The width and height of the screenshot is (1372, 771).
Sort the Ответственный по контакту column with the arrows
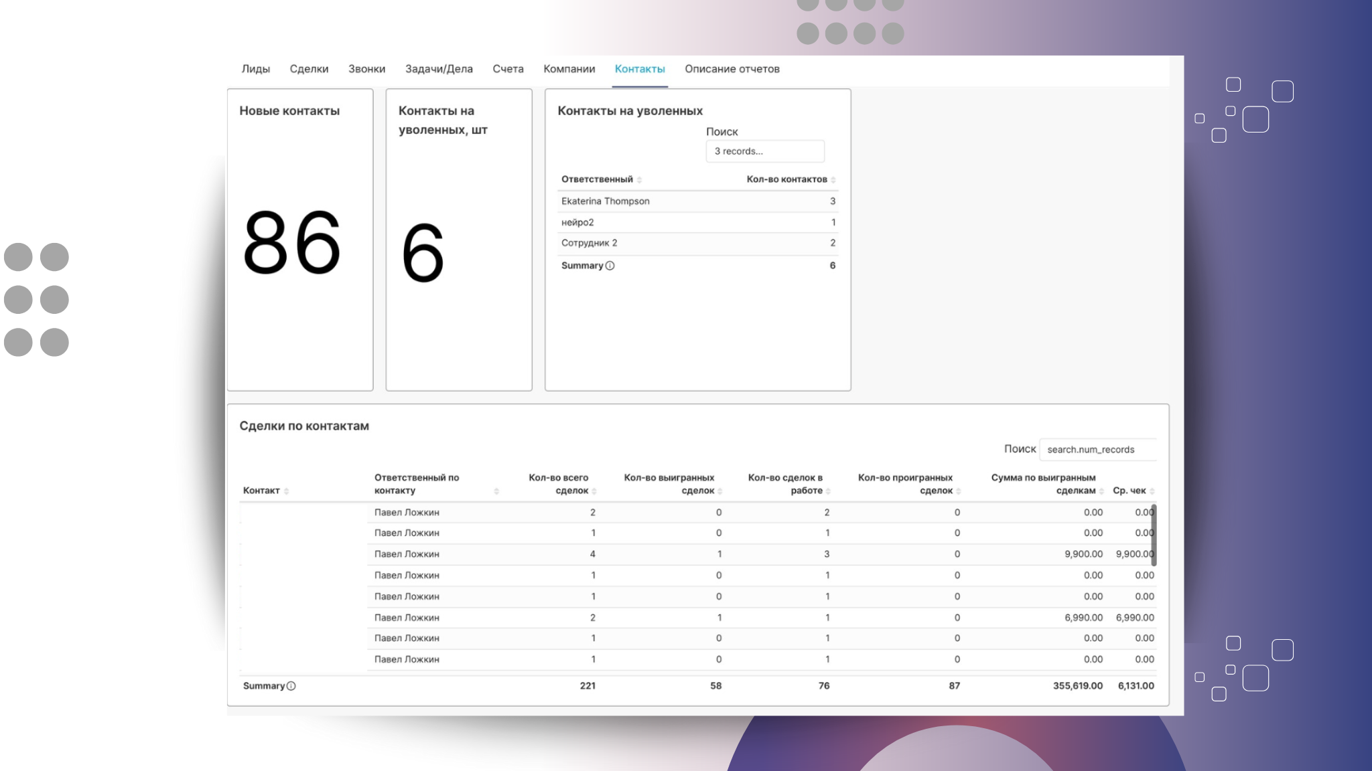(496, 491)
